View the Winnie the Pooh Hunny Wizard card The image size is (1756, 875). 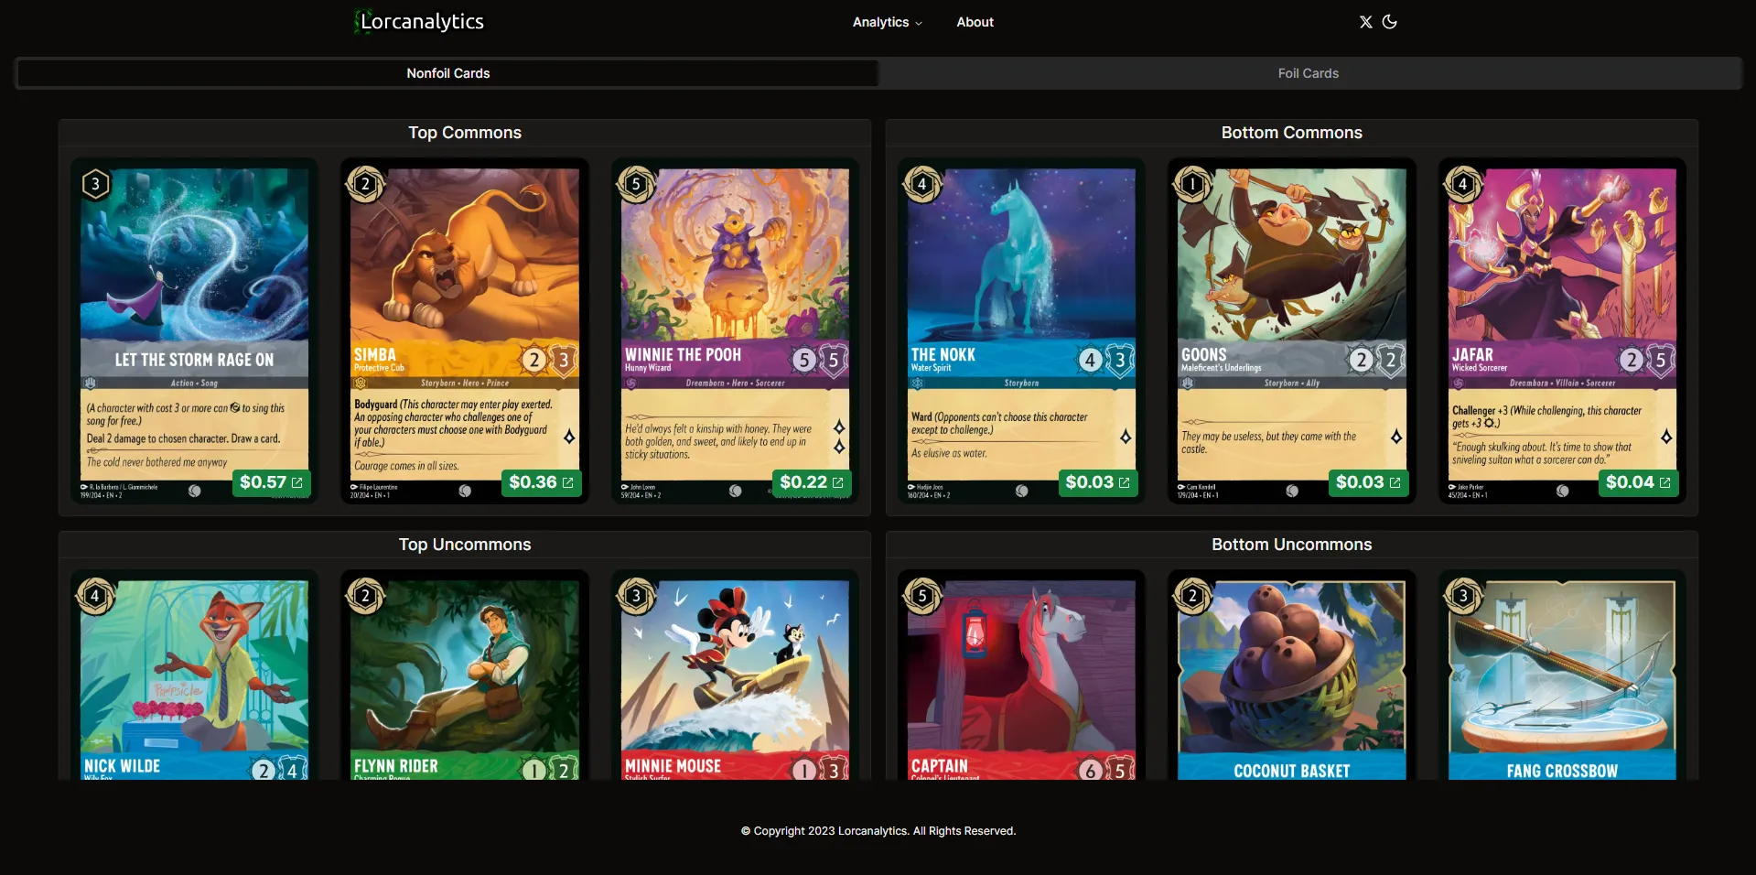735,332
